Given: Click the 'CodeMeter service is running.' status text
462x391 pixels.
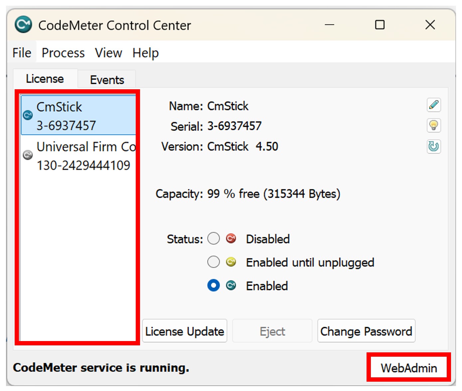Looking at the screenshot, I should tap(101, 368).
